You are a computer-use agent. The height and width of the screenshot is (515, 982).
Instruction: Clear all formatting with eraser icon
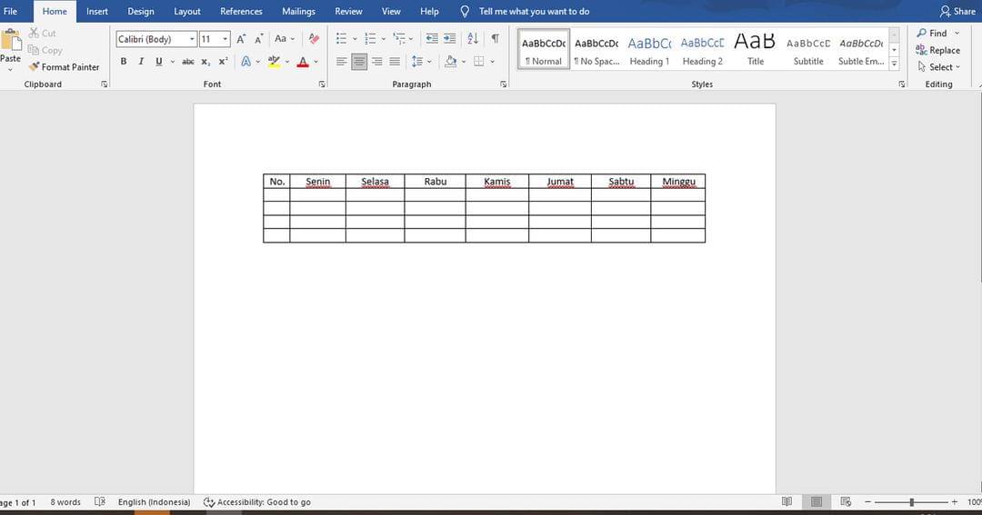click(x=314, y=39)
